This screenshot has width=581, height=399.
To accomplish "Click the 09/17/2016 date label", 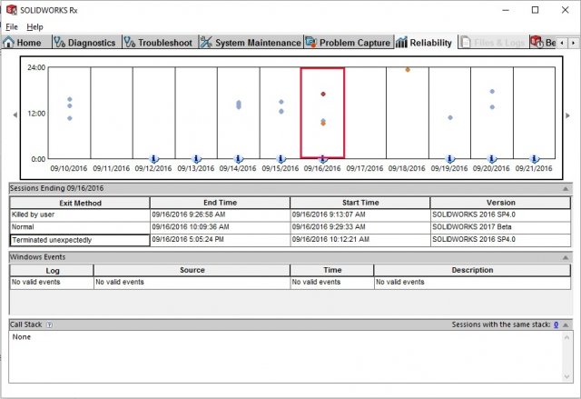I will point(365,168).
